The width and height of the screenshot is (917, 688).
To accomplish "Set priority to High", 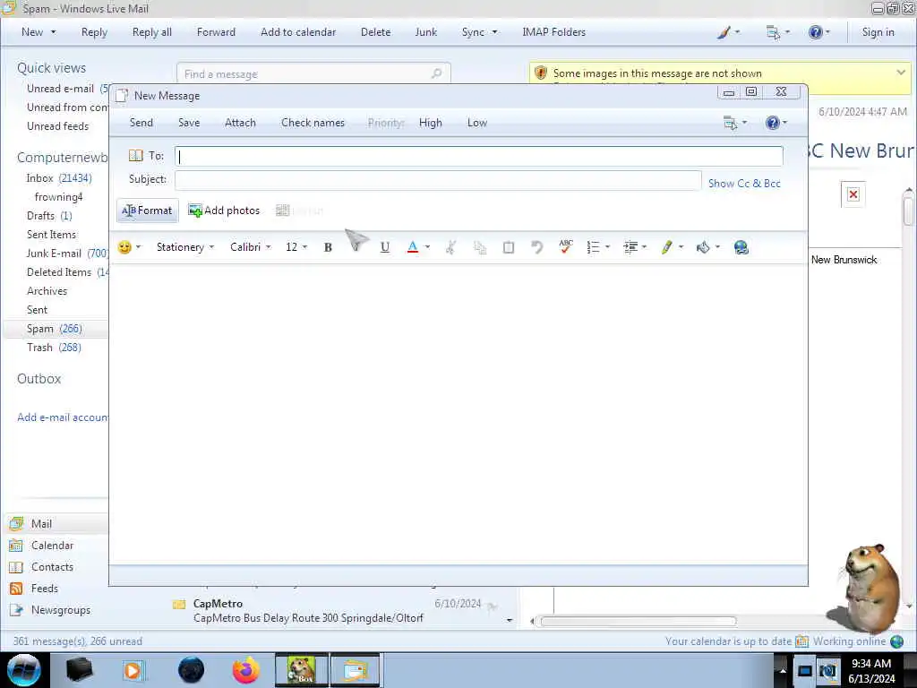I will tap(431, 123).
